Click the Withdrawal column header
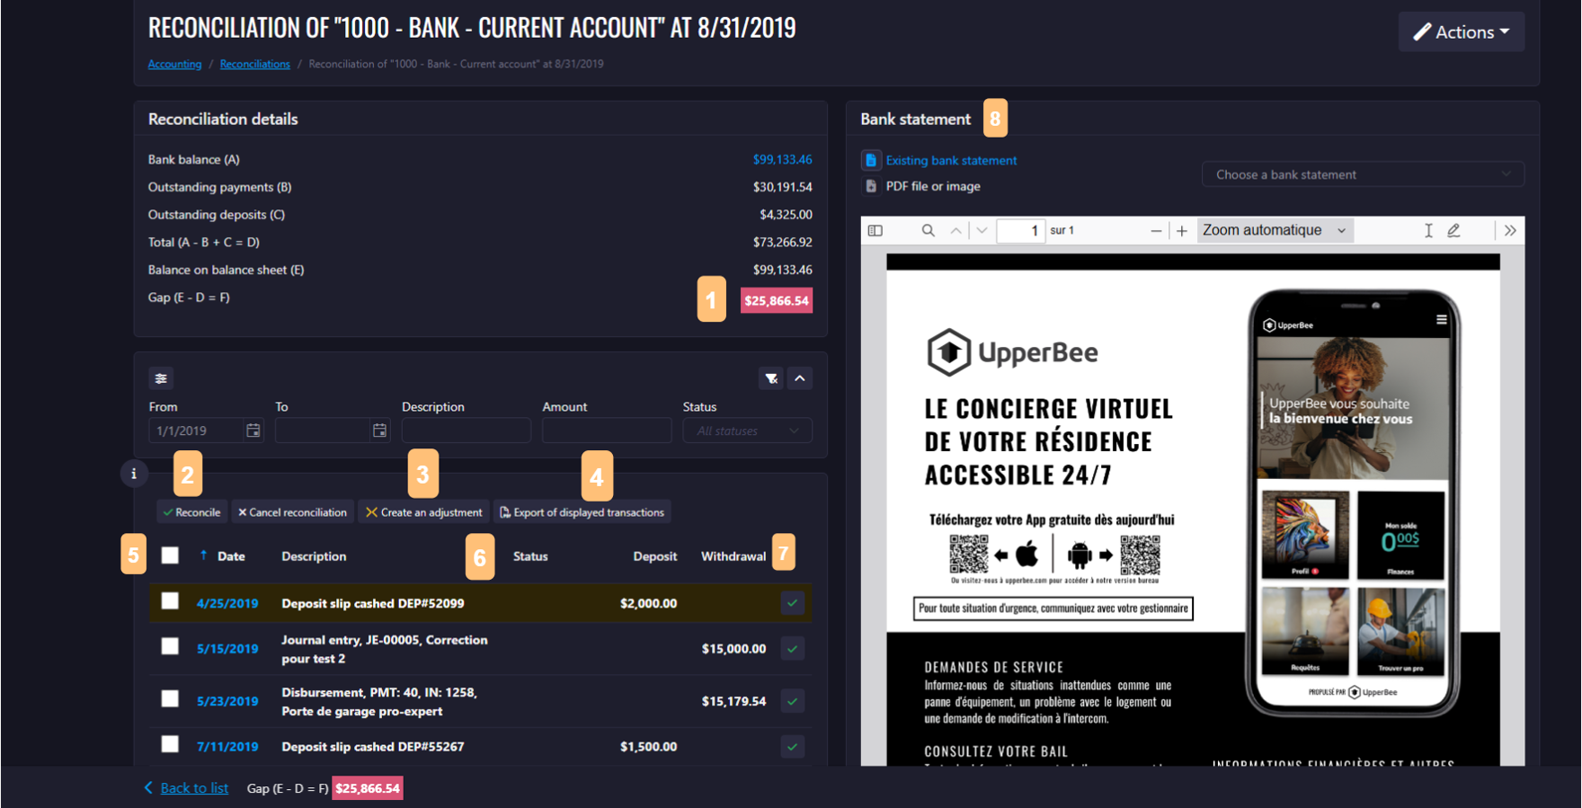The image size is (1582, 808). point(733,556)
